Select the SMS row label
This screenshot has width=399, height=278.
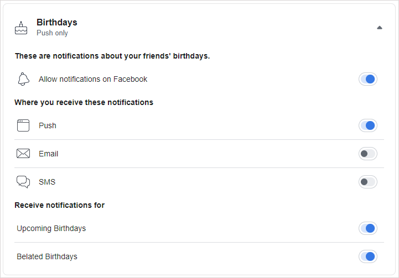(47, 182)
